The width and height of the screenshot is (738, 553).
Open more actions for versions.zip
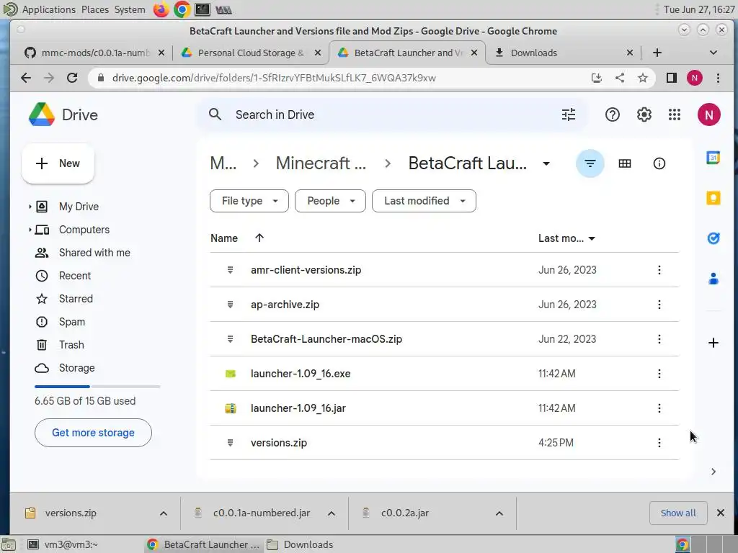click(659, 443)
